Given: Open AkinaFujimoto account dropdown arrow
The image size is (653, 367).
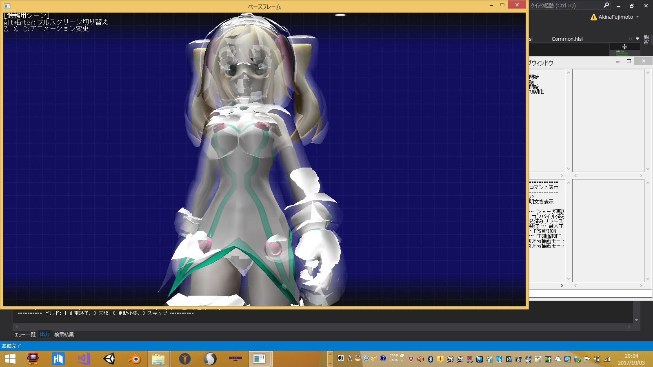Looking at the screenshot, I should 637,17.
